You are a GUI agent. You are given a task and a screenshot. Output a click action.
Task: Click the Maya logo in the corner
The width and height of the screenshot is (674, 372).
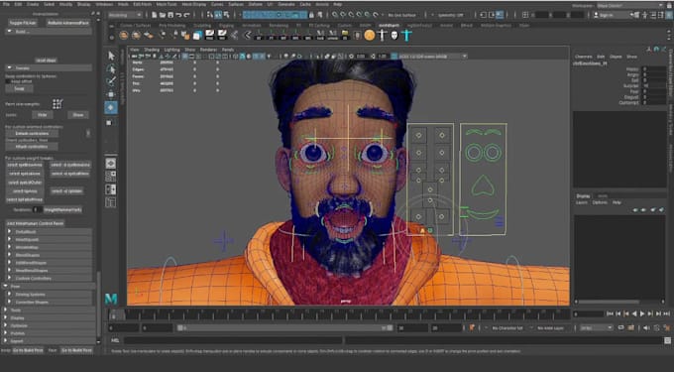coord(111,299)
